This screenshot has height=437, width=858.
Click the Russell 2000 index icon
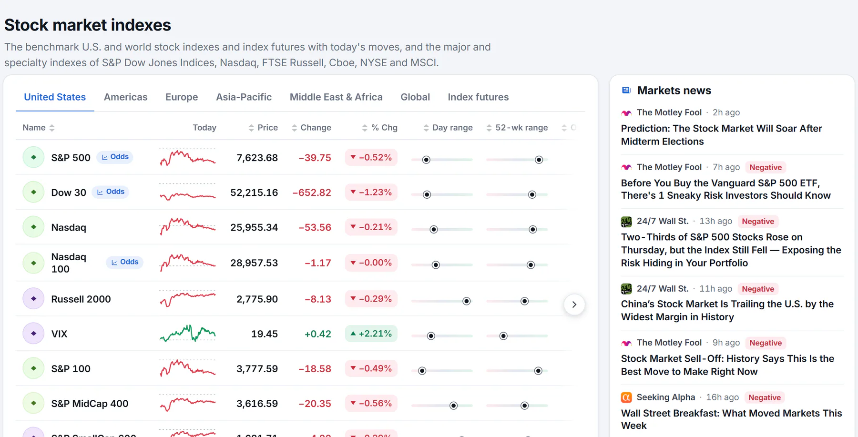[x=33, y=299]
